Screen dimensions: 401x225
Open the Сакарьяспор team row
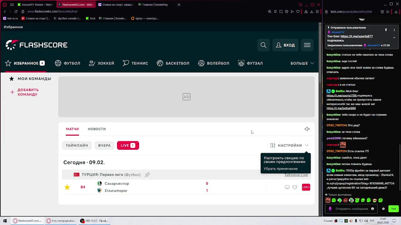[117, 184]
